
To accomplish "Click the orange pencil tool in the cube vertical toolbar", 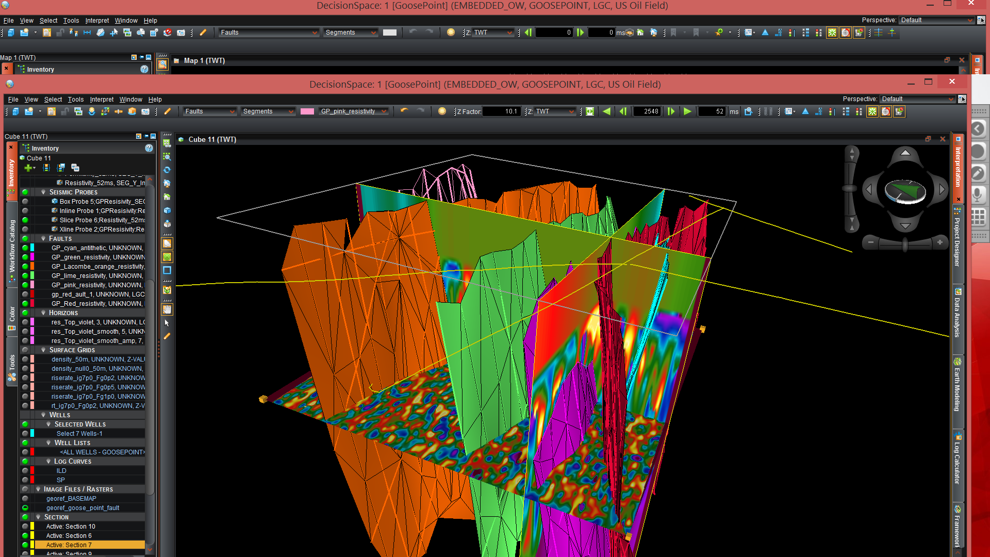I will coord(167,336).
